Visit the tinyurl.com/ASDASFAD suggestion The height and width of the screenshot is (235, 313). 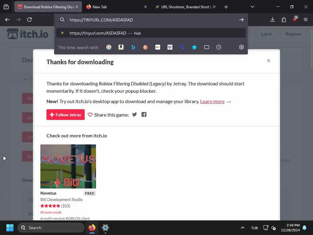(x=151, y=33)
